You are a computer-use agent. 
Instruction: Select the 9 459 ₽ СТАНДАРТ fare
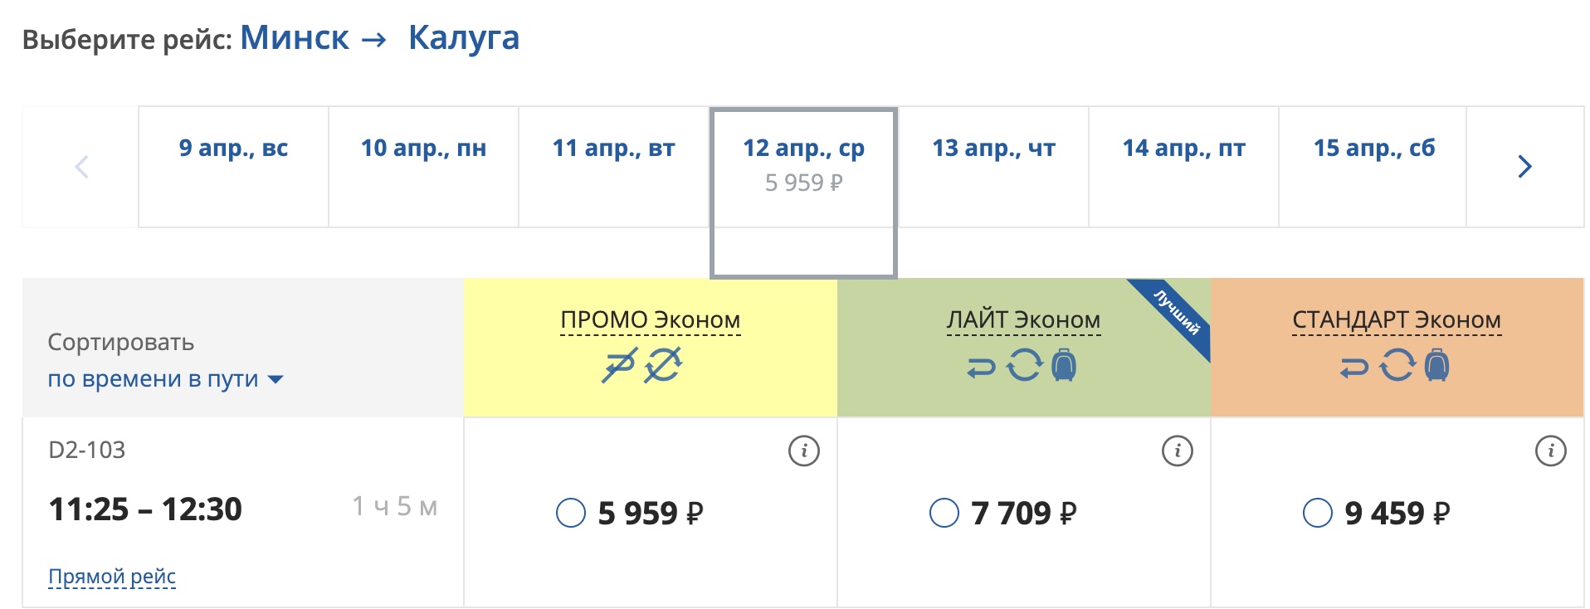tap(1318, 513)
